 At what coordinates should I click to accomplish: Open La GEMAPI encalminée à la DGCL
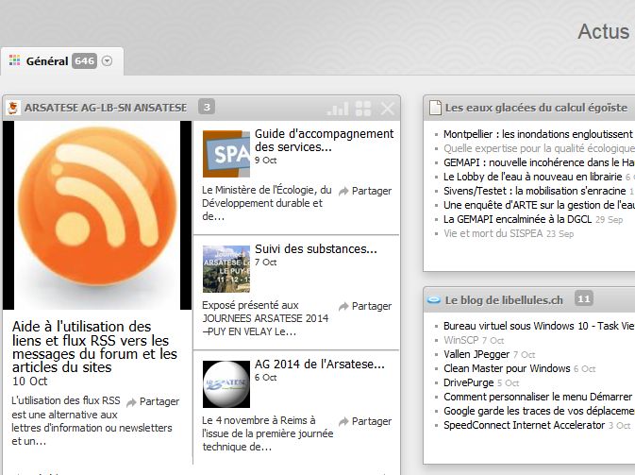(x=518, y=219)
